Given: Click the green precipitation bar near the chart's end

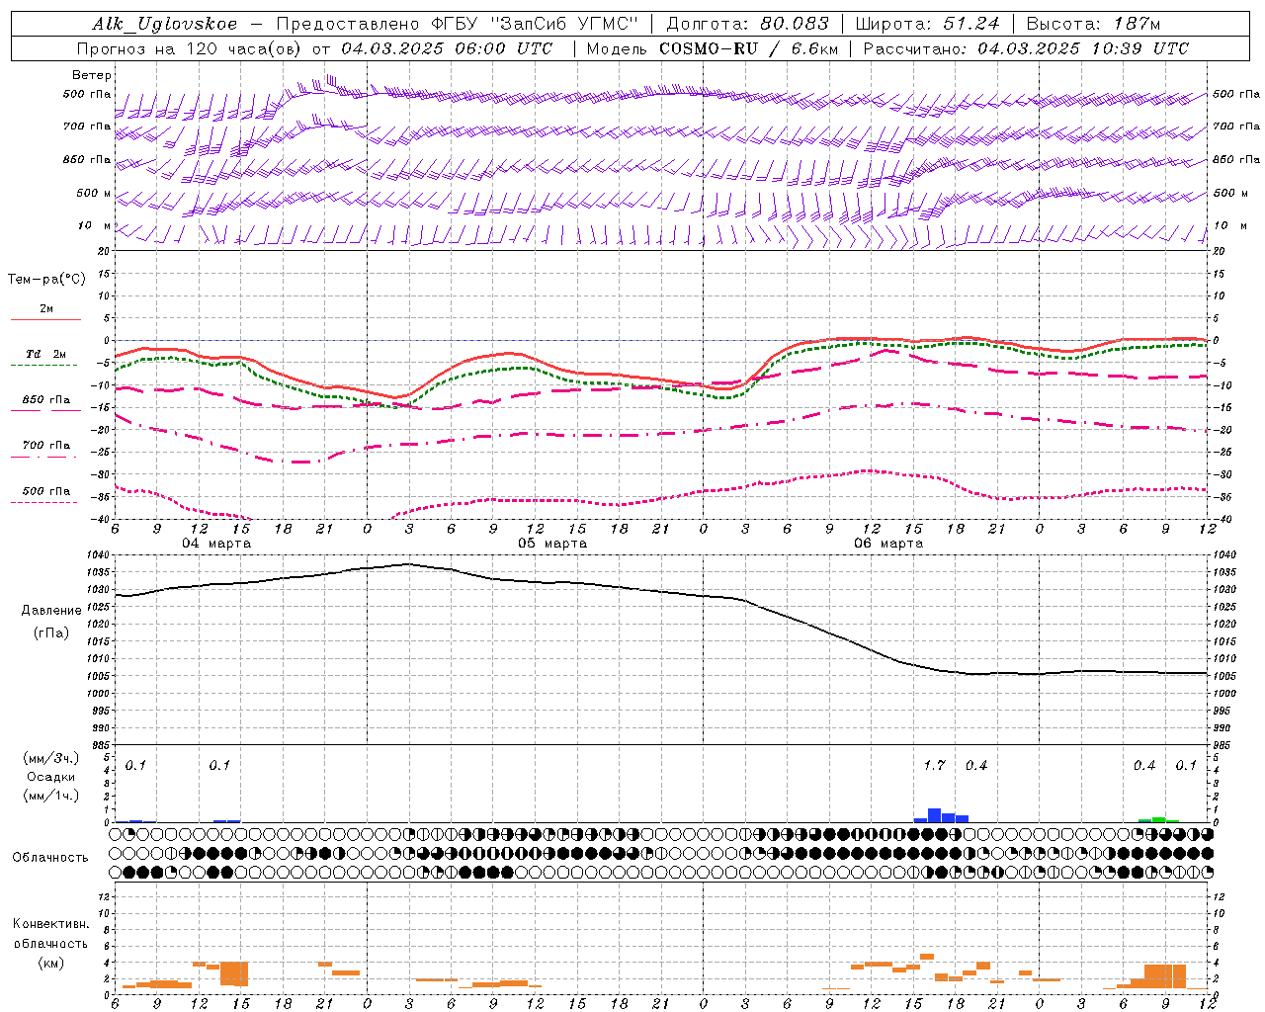Looking at the screenshot, I should tap(1158, 819).
